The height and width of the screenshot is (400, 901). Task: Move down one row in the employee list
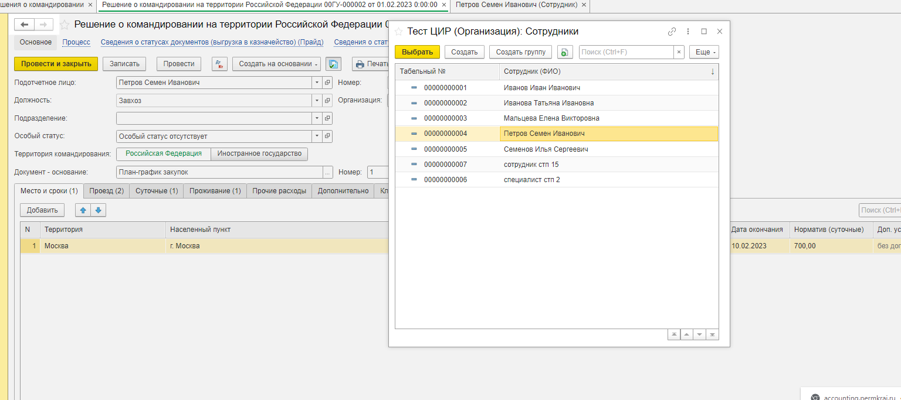pyautogui.click(x=699, y=334)
